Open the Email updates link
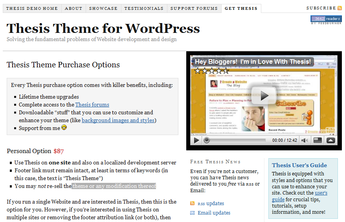The image size is (345, 222). tap(214, 213)
